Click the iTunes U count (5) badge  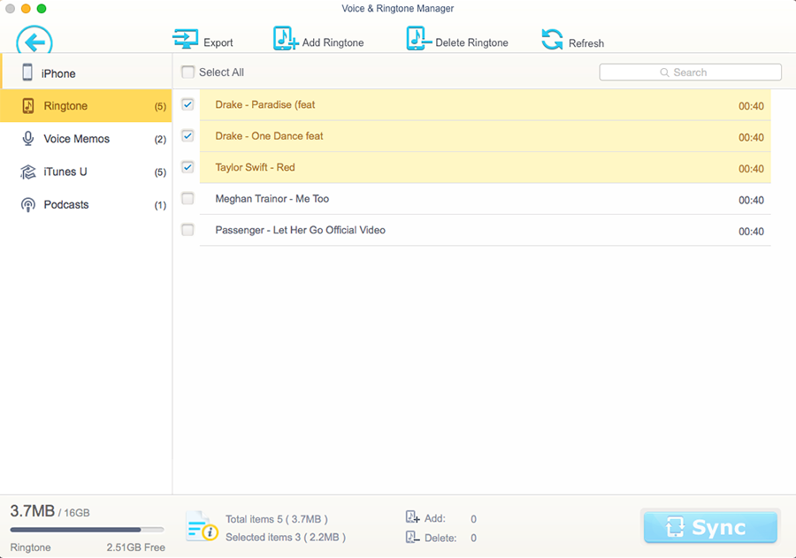(160, 172)
